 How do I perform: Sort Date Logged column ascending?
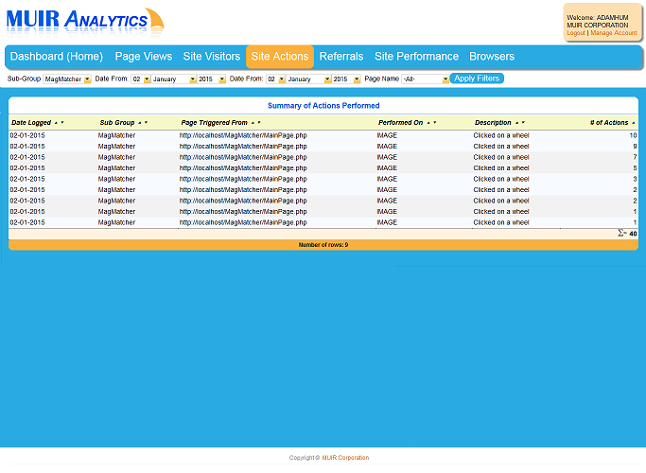coord(56,123)
